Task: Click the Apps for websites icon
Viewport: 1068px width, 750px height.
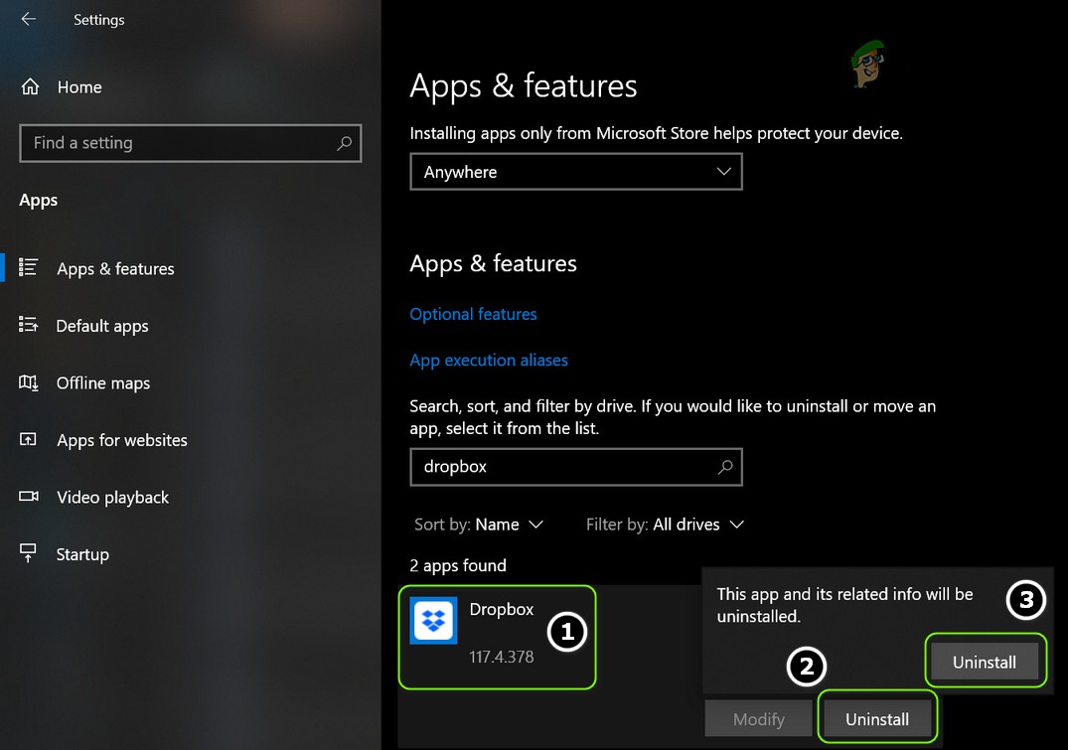Action: (29, 439)
